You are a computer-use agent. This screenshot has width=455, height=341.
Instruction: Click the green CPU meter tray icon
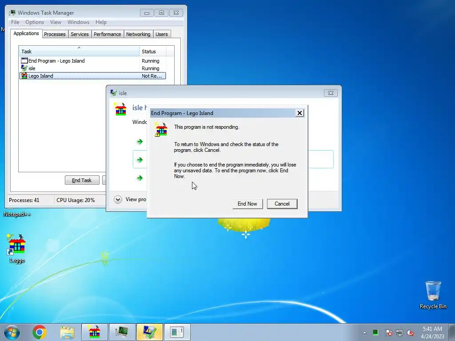click(375, 333)
